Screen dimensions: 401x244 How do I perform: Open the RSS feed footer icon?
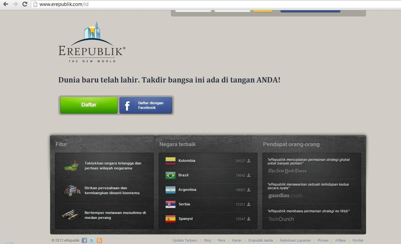[99, 240]
